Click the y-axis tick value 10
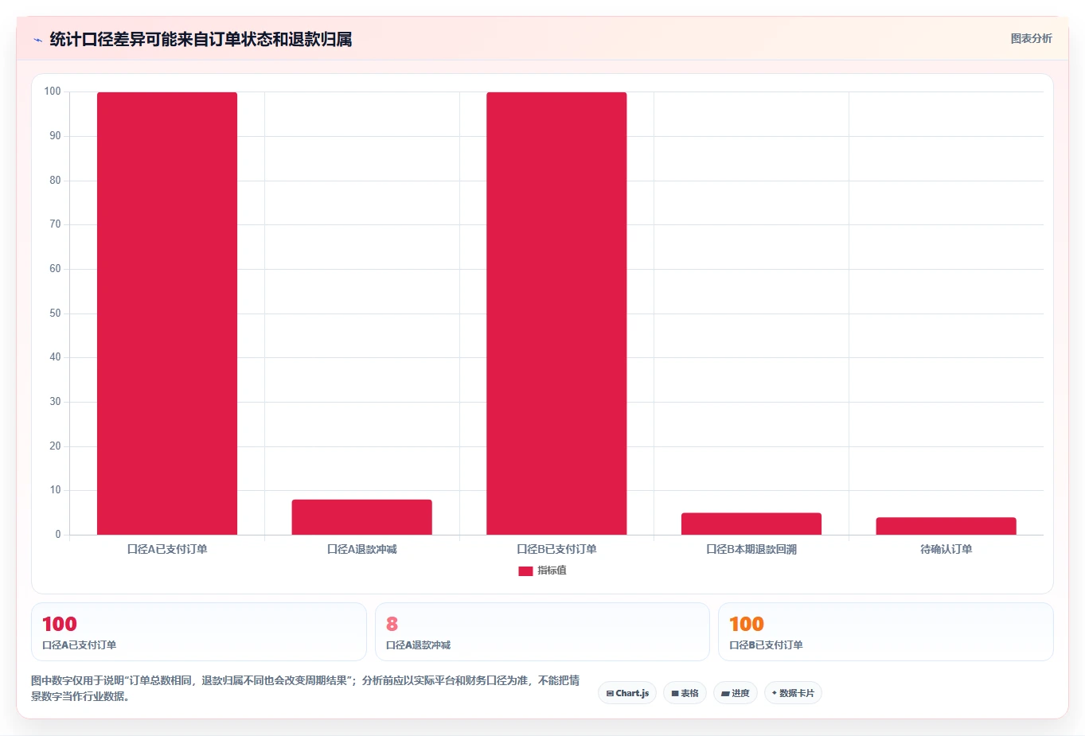 click(55, 490)
